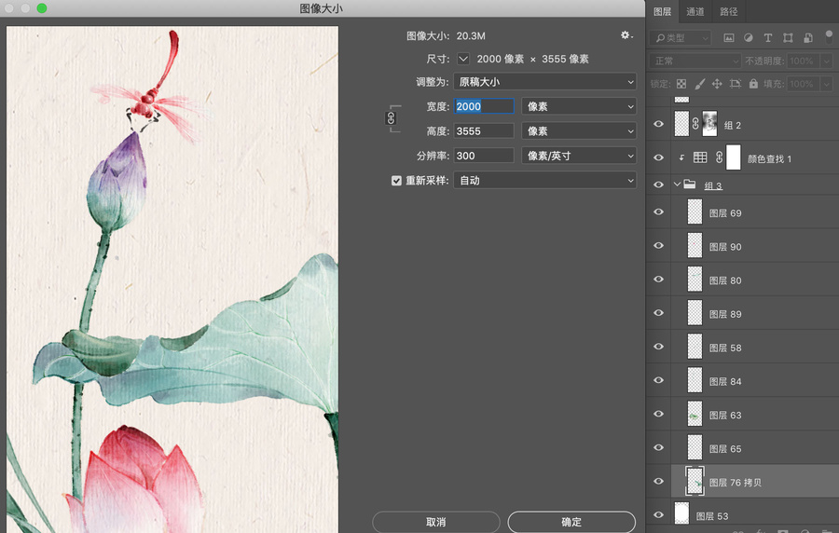Open the Image Size dialog settings gear menu
Screen dimensions: 839x533
(x=626, y=35)
